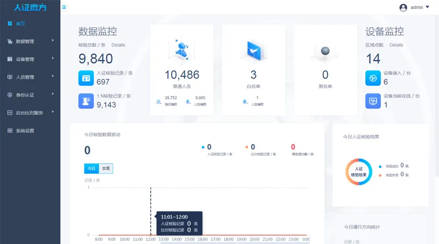Click the 普通人员 person illustration
Image resolution: width=439 pixels, height=244 pixels.
182,50
